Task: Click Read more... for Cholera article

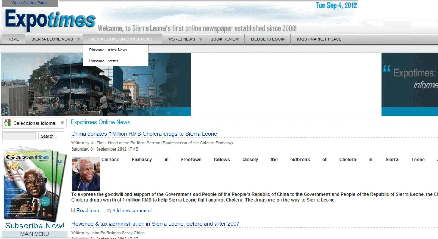Action: tap(90, 211)
